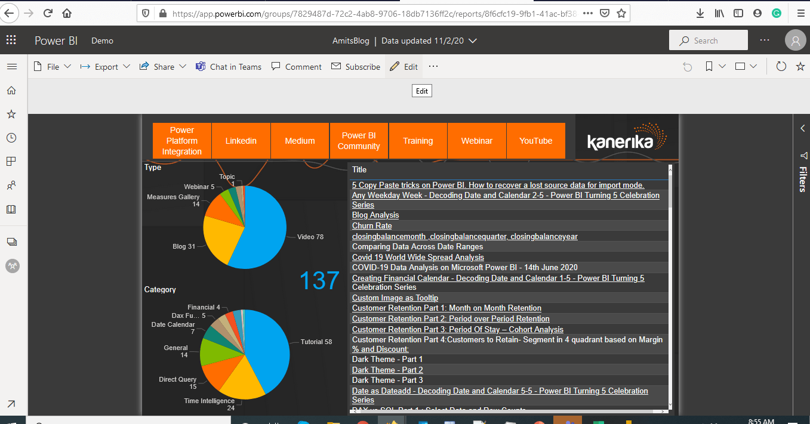Expand the Filters pane chevron

click(x=803, y=128)
